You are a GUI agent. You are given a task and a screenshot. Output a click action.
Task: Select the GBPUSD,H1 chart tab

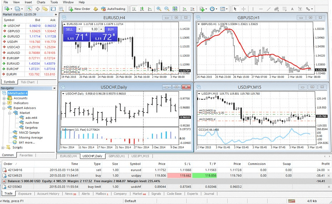tap(117, 156)
